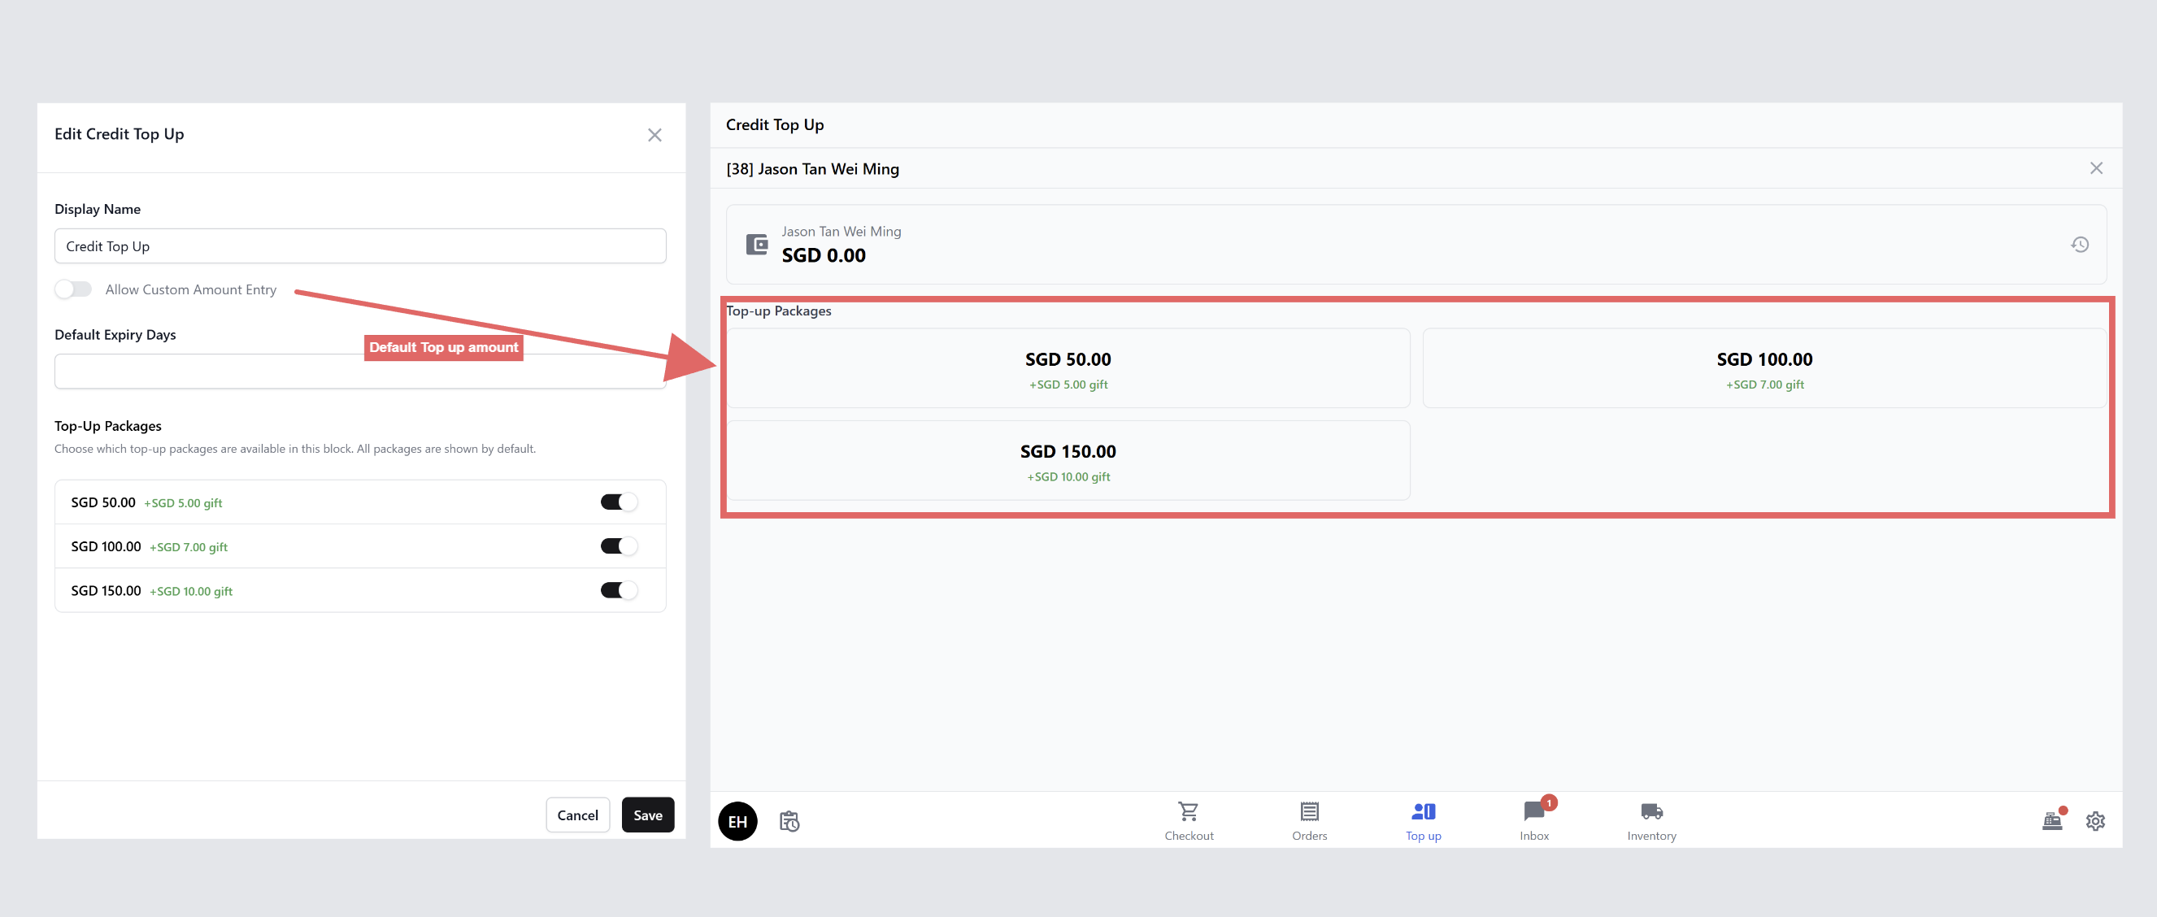2157x917 pixels.
Task: Click the cash register icon
Action: click(x=2051, y=821)
